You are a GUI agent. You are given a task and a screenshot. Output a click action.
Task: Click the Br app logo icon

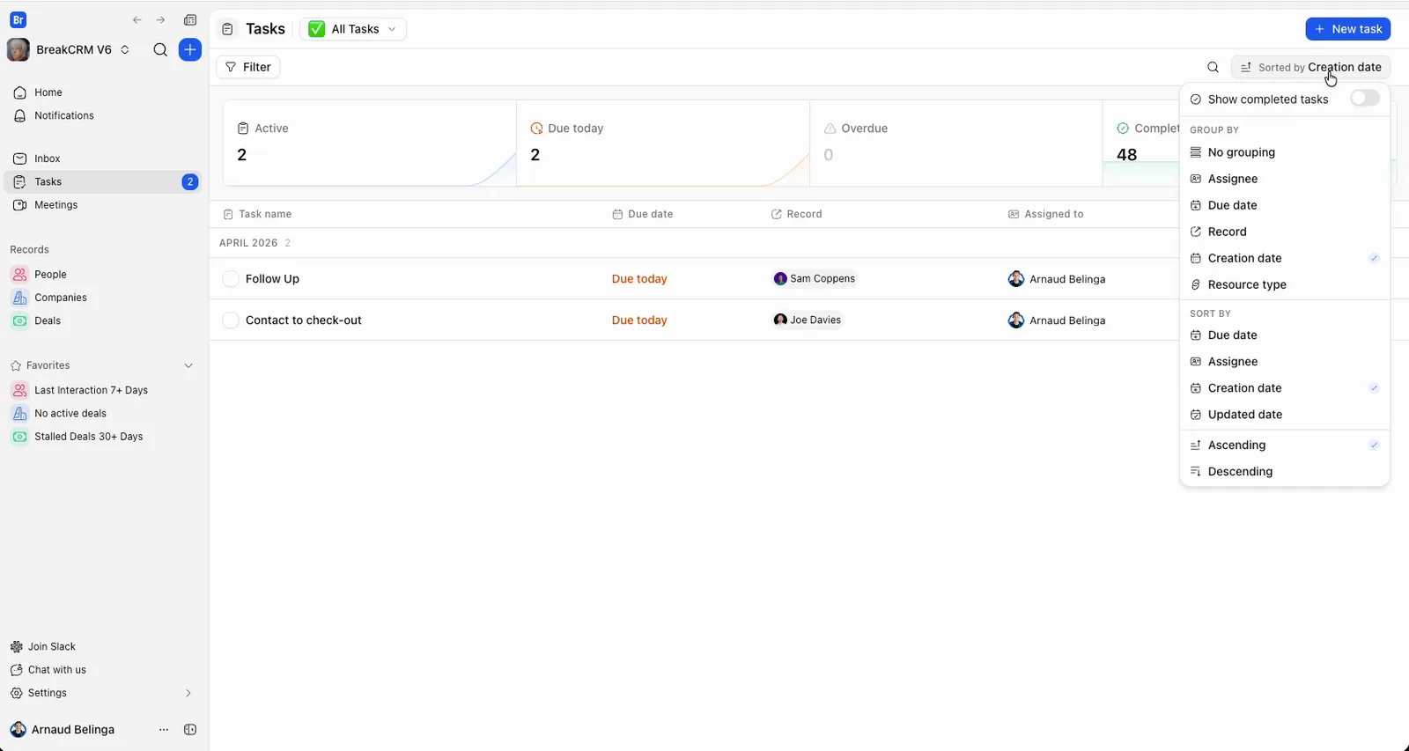(x=18, y=20)
